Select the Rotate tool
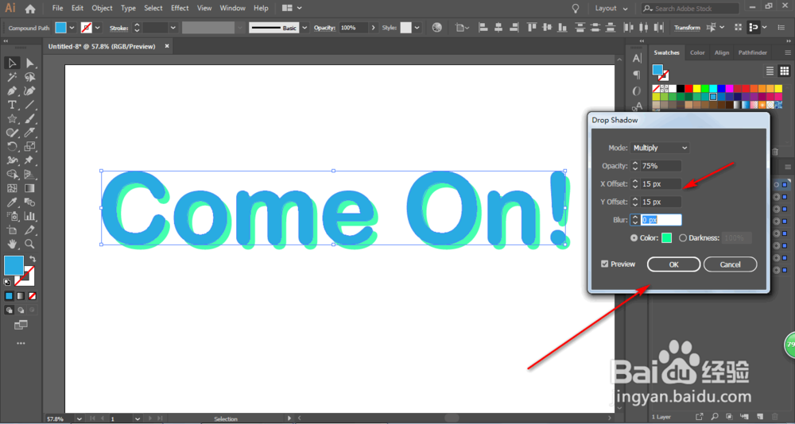The width and height of the screenshot is (795, 424). coord(12,147)
